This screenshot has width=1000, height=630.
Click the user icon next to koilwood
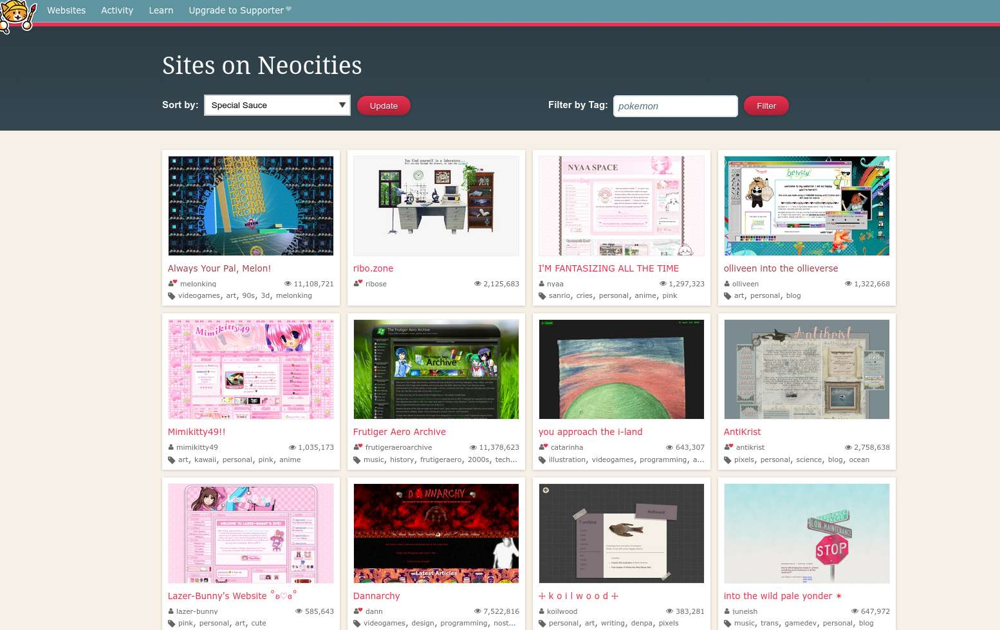(x=542, y=611)
